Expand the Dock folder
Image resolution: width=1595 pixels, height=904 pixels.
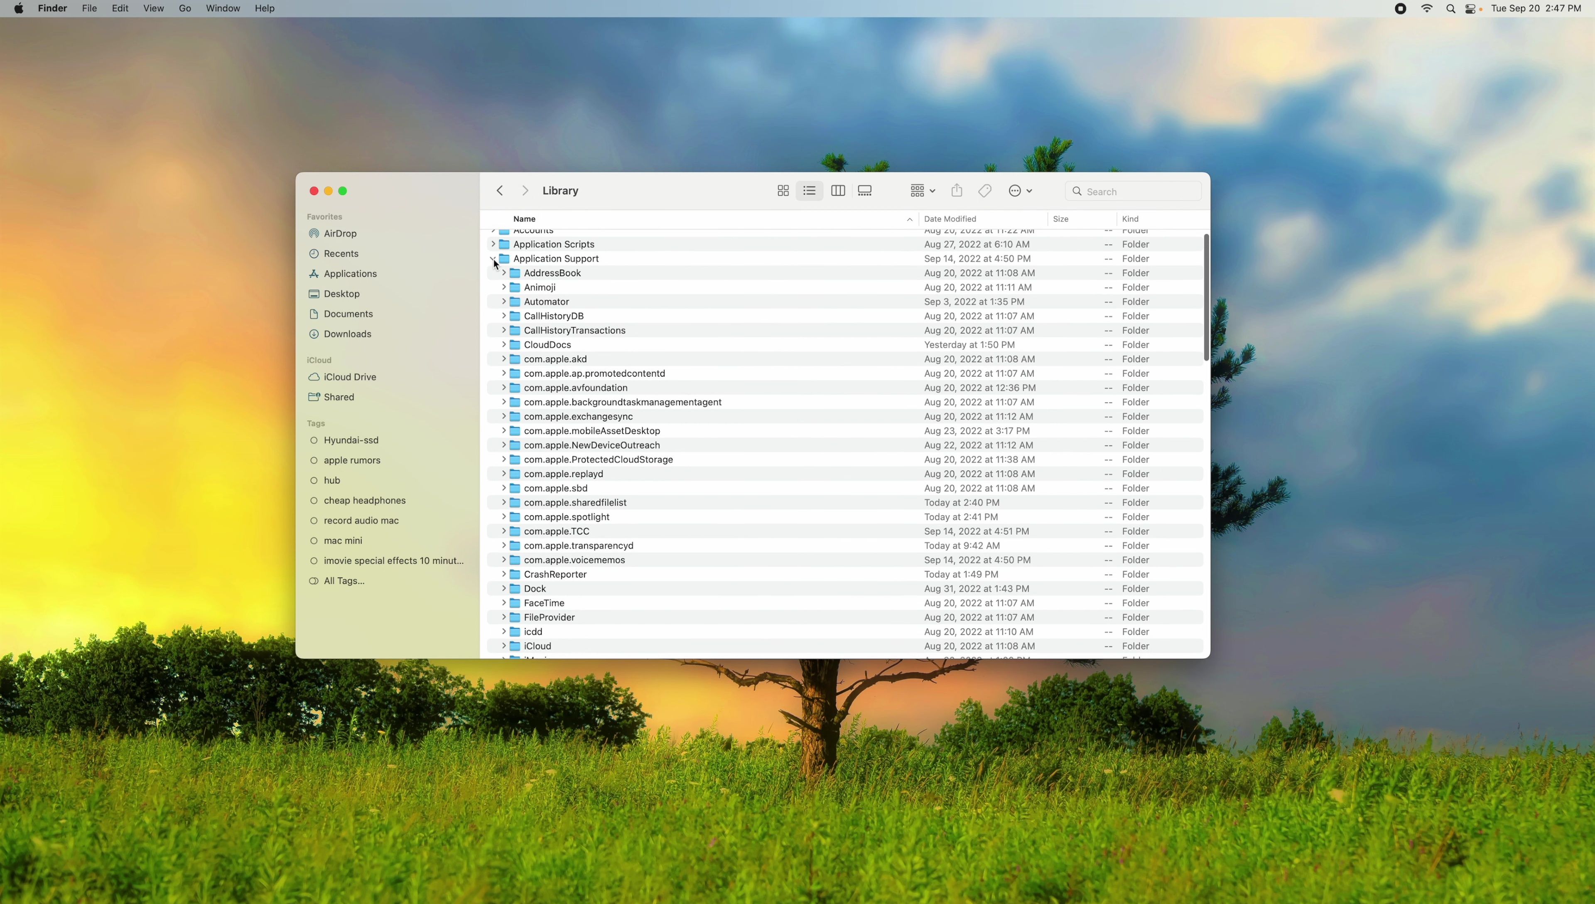coord(503,589)
